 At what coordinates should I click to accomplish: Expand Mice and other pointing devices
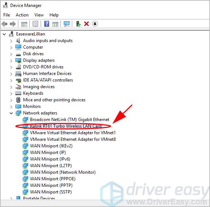(x=11, y=100)
